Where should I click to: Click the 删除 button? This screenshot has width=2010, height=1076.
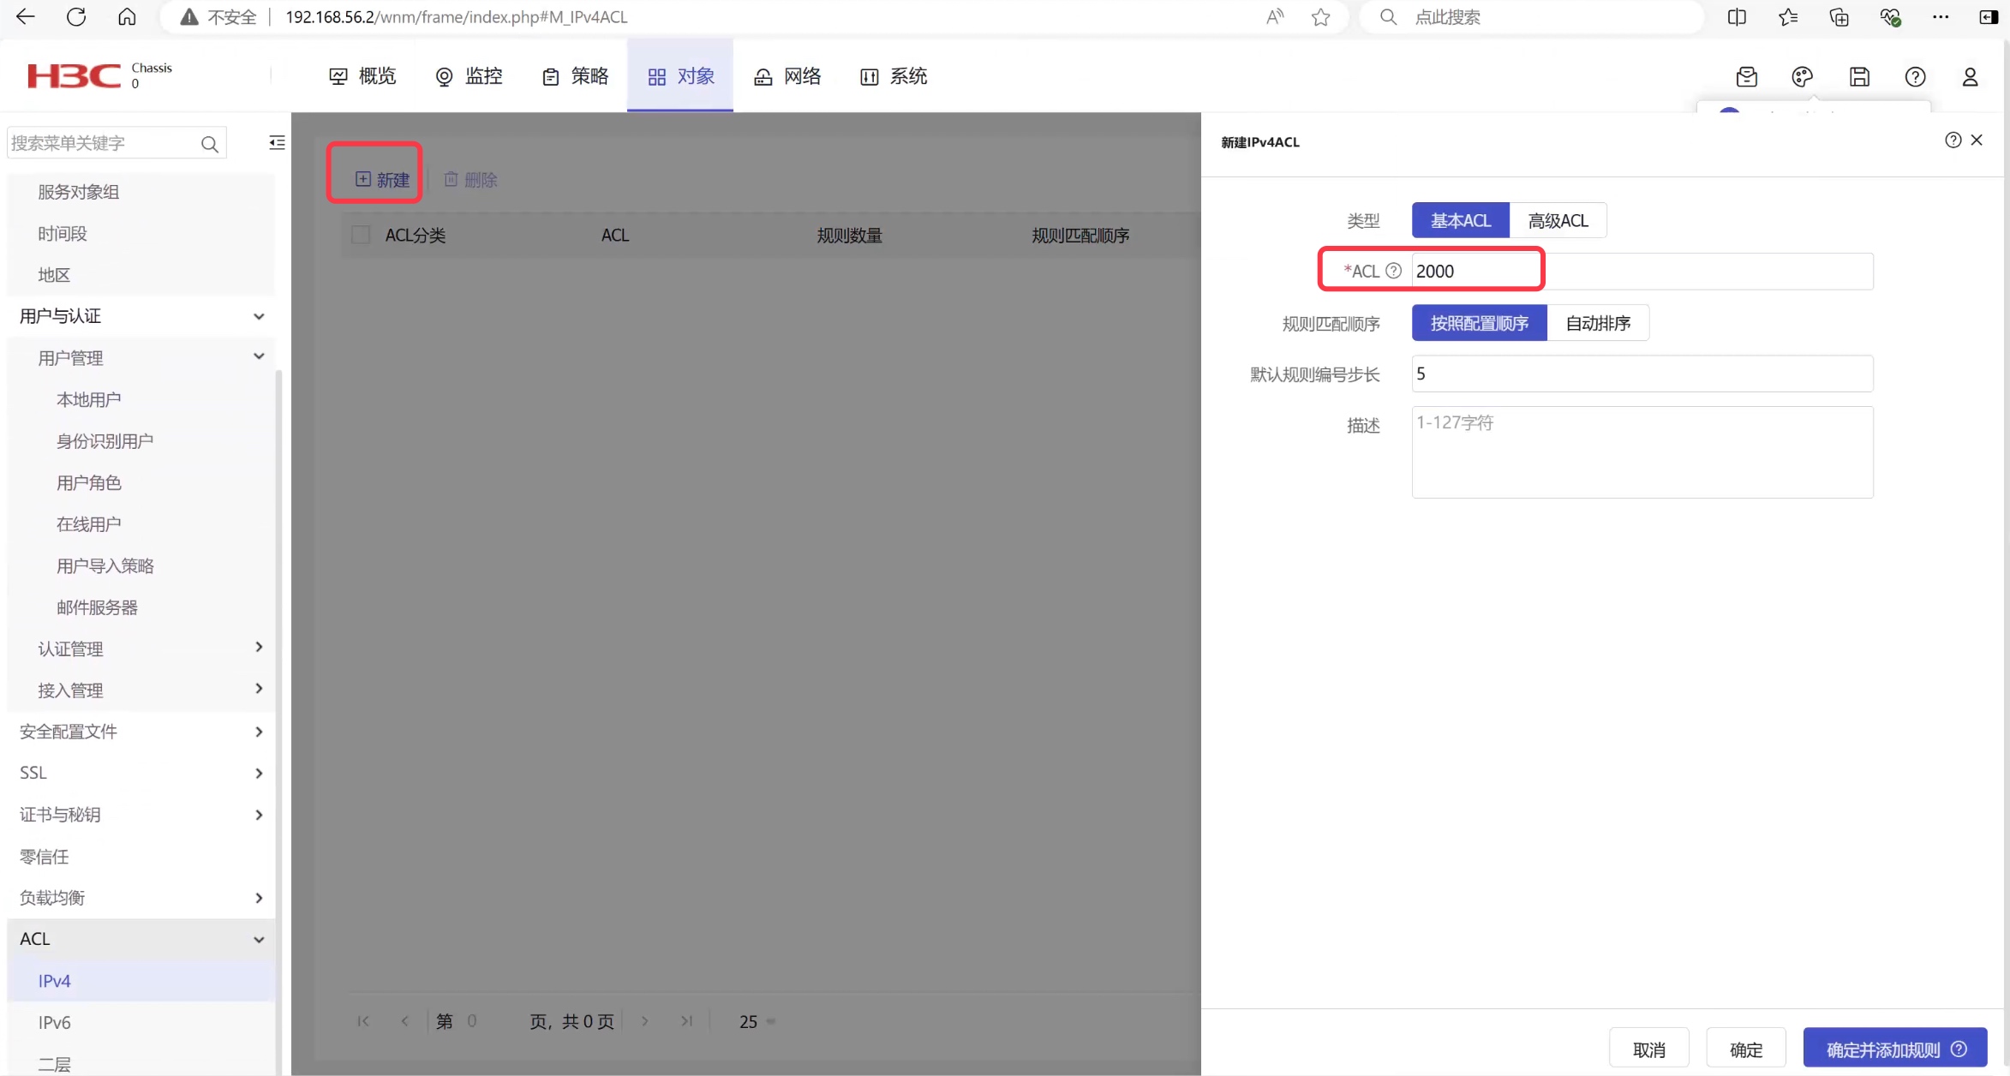(x=470, y=179)
